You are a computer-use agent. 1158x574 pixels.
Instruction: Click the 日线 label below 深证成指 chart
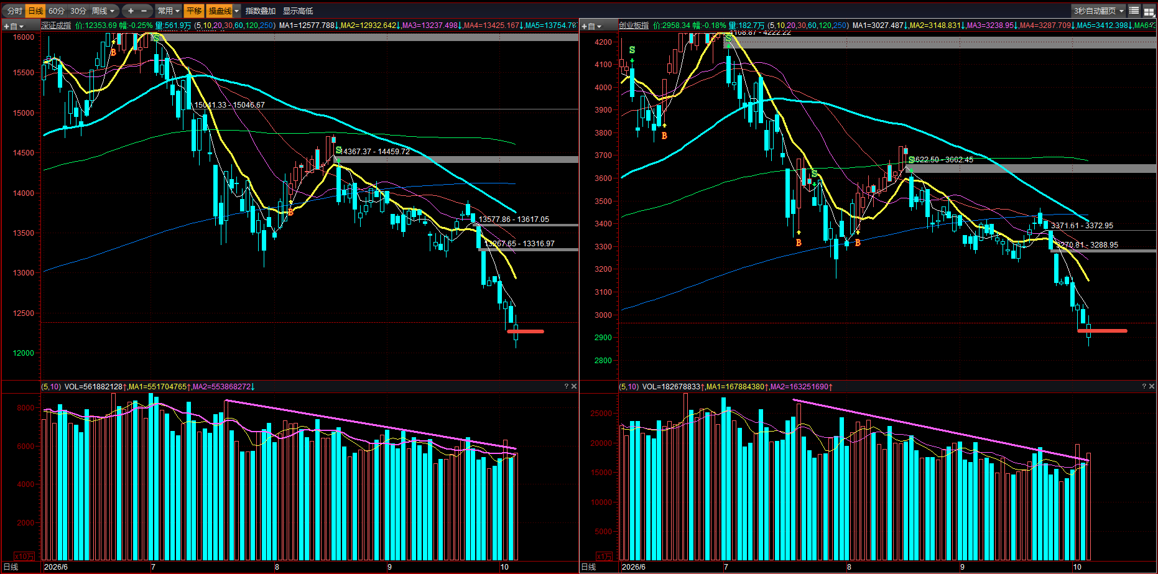(x=11, y=567)
